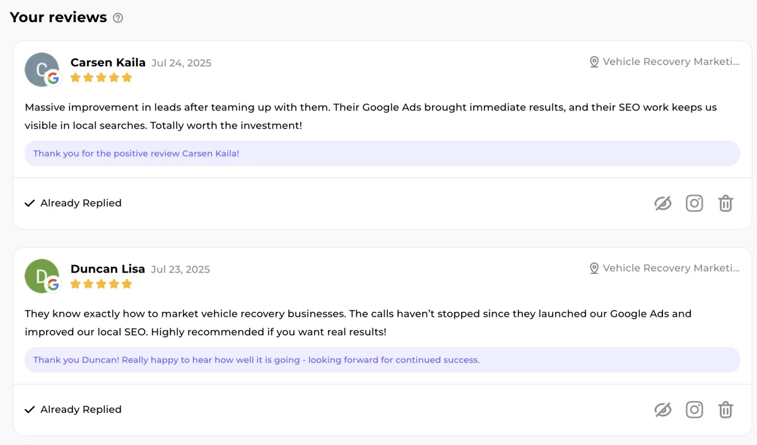Image resolution: width=757 pixels, height=445 pixels.
Task: Hide Carsen Kaila's review with eye icon
Action: 662,203
